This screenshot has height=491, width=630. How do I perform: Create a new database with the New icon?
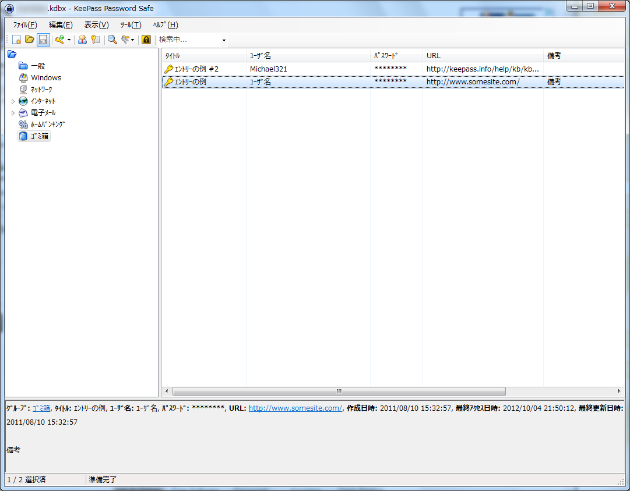pos(16,40)
